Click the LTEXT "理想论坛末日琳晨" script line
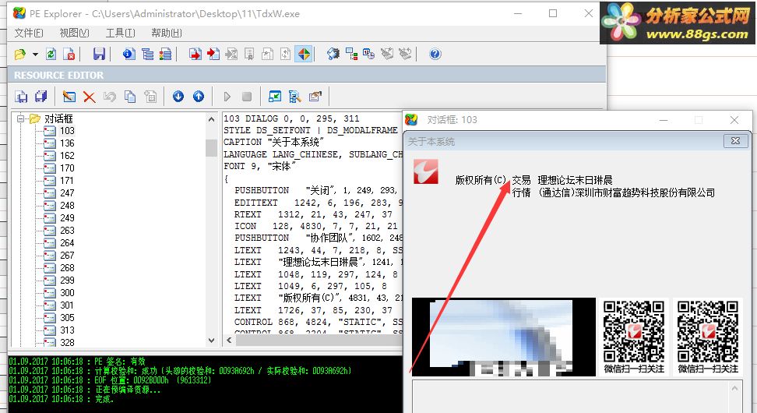 [319, 263]
